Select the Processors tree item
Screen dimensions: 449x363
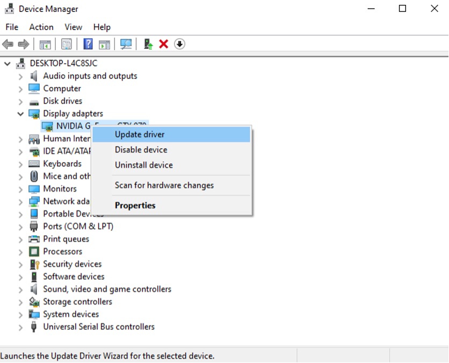coord(62,251)
